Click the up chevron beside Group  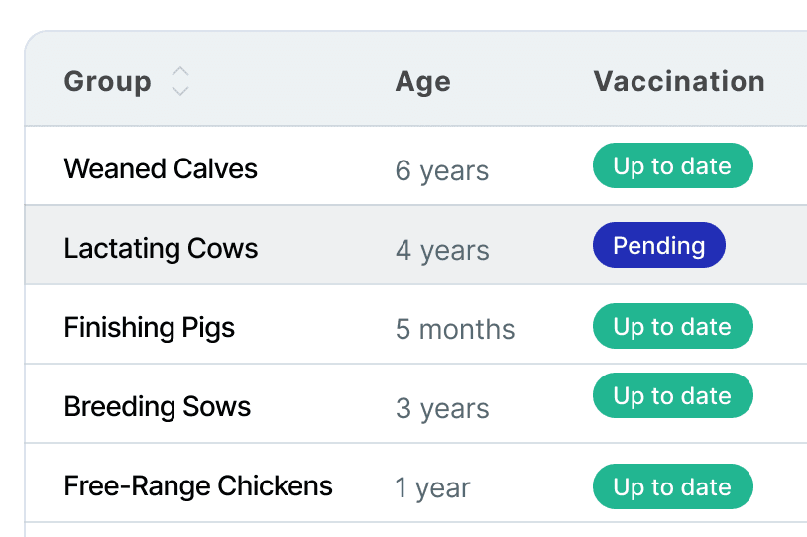pos(180,72)
